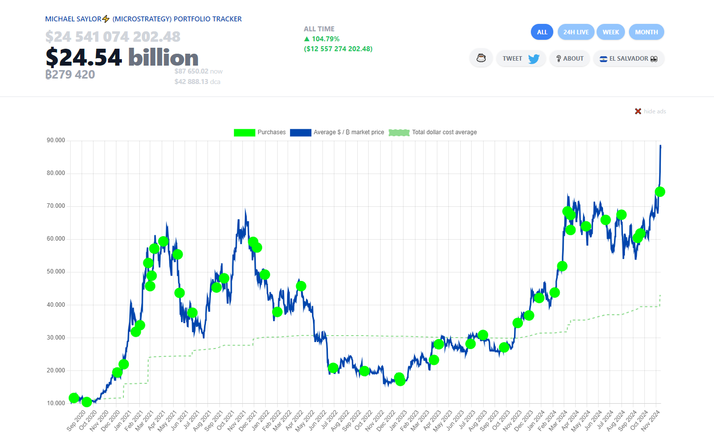Switch to the MONTH tab
This screenshot has height=442, width=714.
pos(646,32)
